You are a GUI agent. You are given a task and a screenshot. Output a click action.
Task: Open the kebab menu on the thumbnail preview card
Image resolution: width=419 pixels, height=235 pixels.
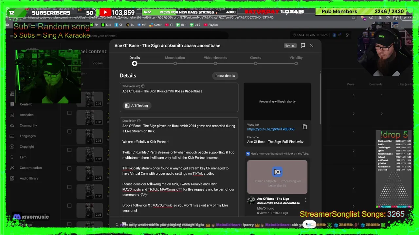click(306, 200)
